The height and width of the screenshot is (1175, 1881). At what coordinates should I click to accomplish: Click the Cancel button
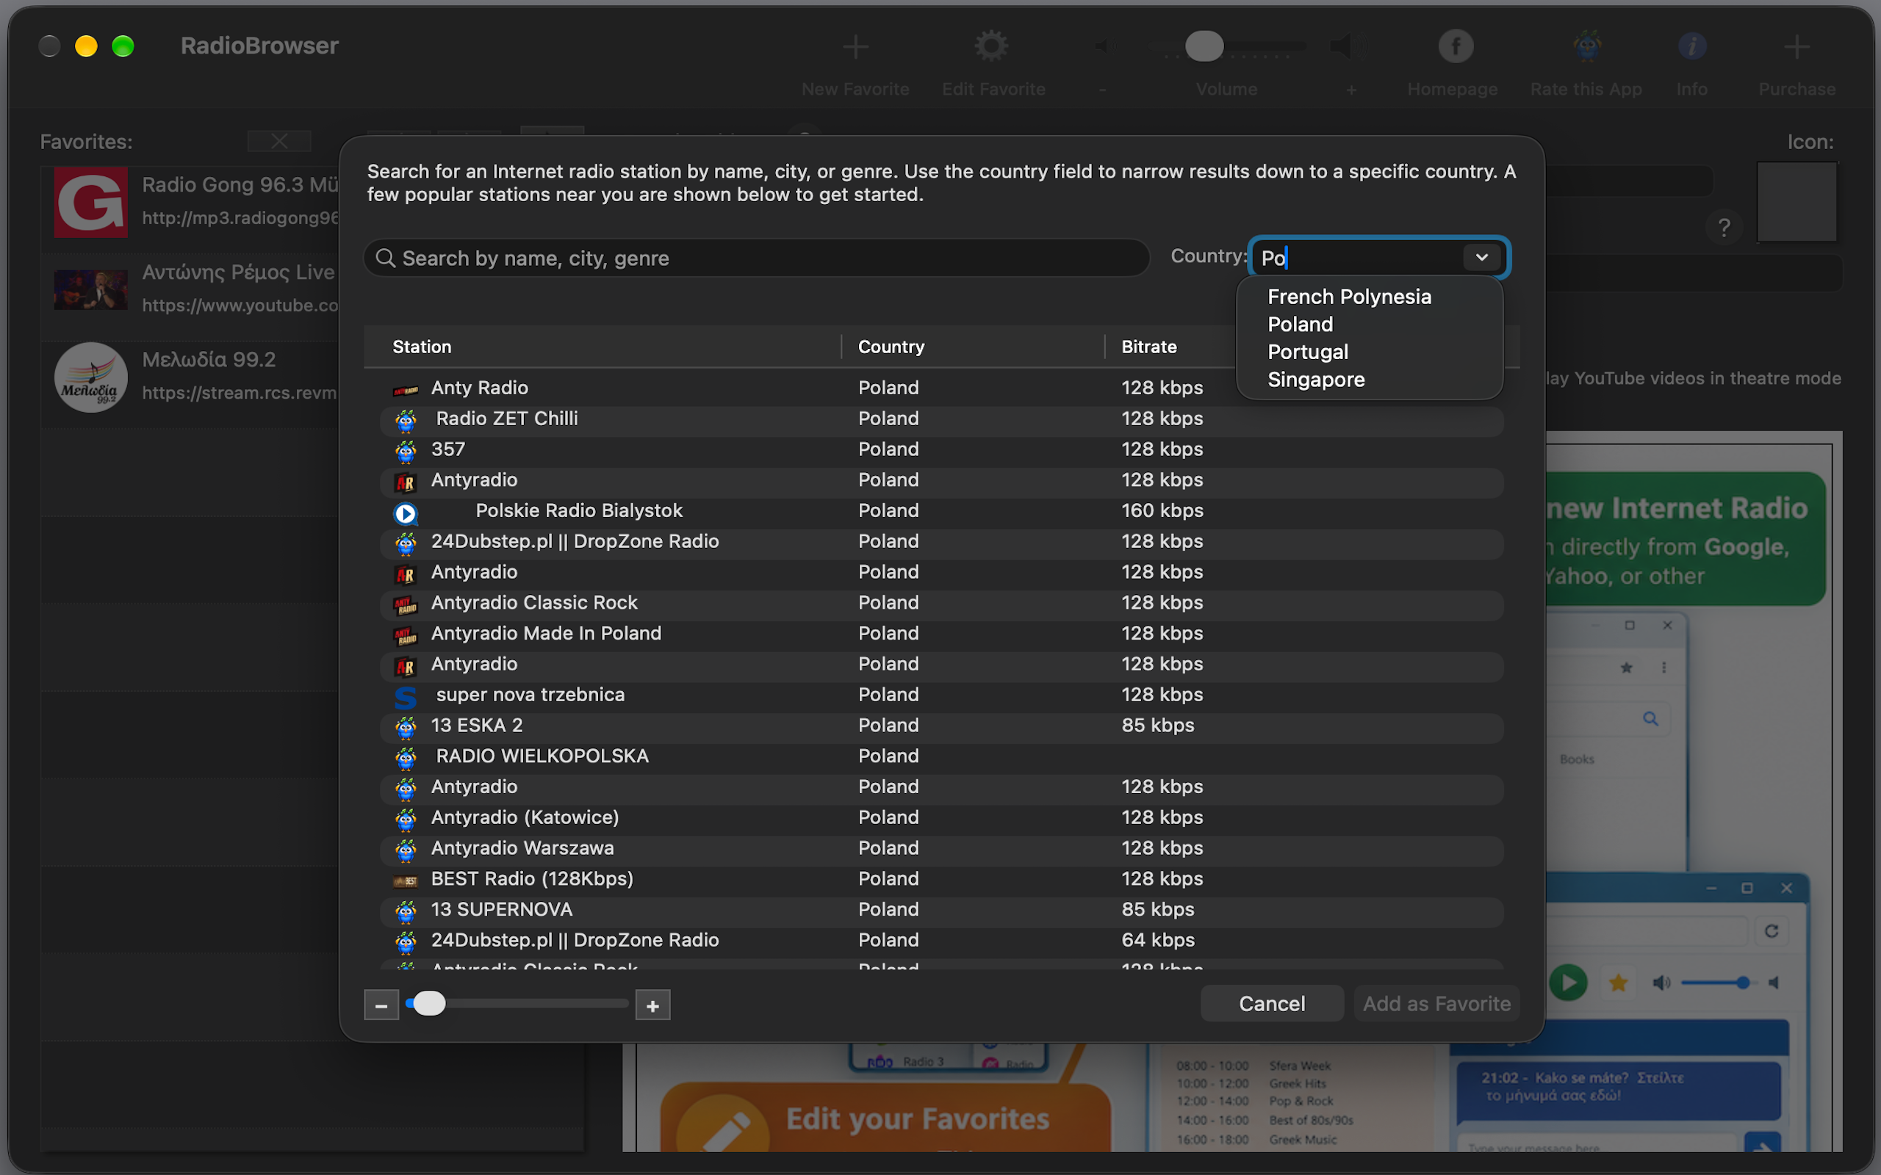coord(1272,1004)
